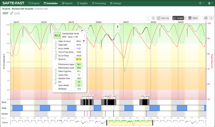Click the undo/reset icon in toolbar
The height and width of the screenshot is (127, 215).
pyautogui.click(x=148, y=18)
